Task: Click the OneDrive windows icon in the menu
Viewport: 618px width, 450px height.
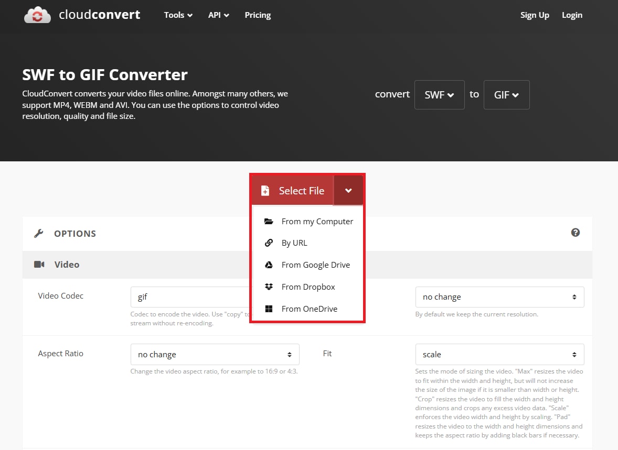Action: 269,309
